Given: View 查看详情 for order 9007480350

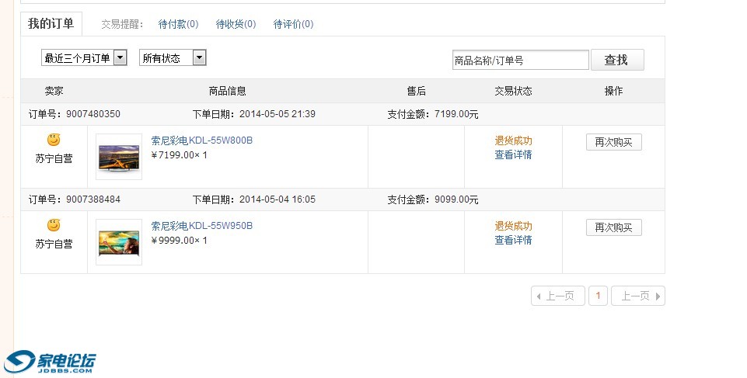Looking at the screenshot, I should [x=513, y=154].
